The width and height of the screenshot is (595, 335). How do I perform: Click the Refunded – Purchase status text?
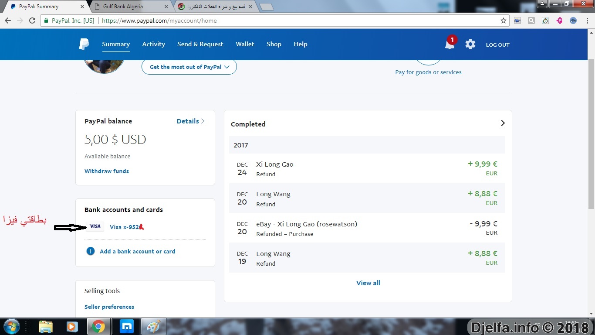[285, 234]
